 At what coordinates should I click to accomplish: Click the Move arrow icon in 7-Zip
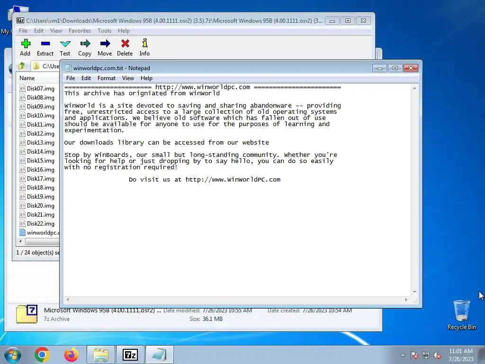point(105,44)
